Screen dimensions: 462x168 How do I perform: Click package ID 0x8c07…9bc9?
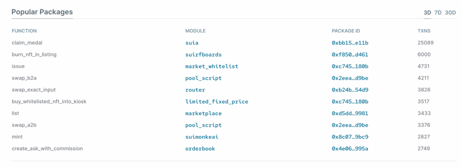point(350,137)
